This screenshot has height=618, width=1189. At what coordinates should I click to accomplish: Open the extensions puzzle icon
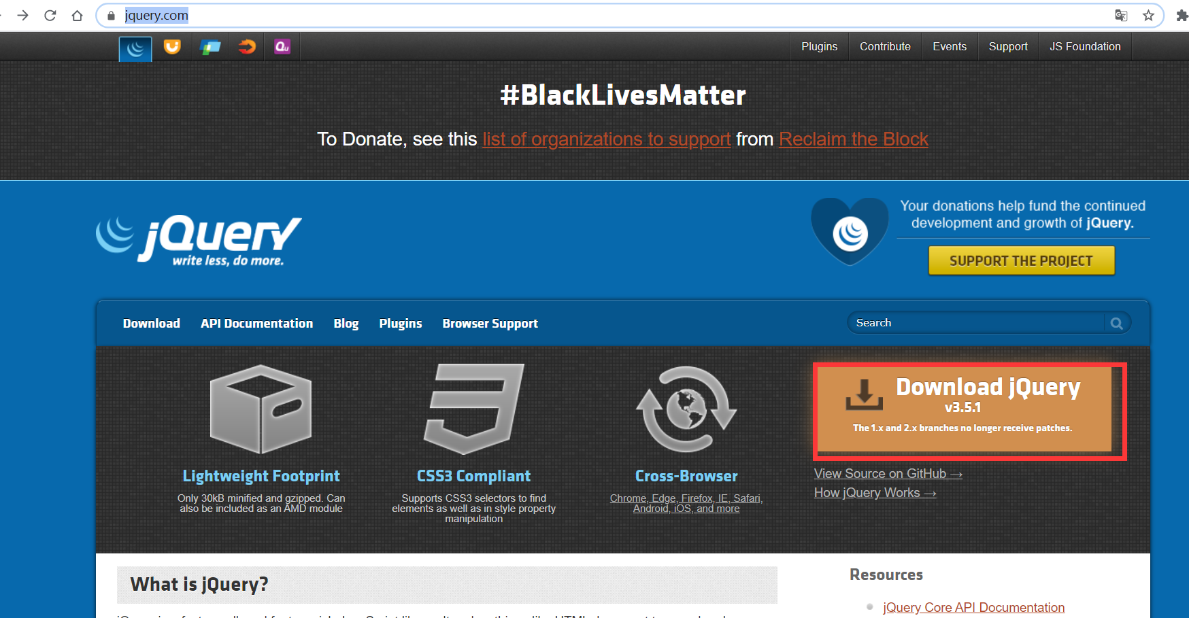pyautogui.click(x=1182, y=15)
